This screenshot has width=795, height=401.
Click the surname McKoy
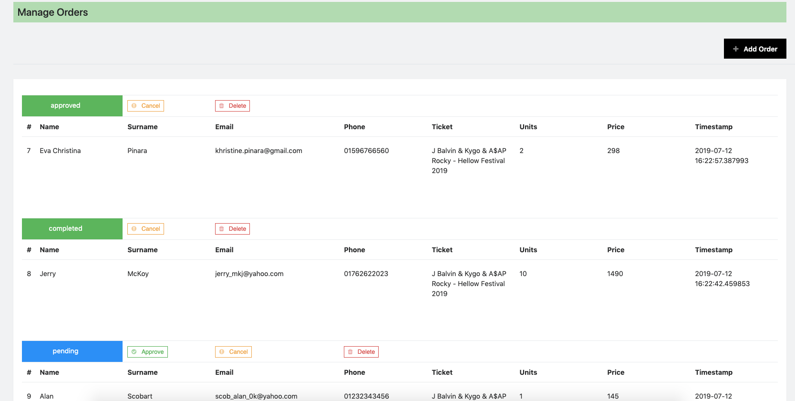(138, 274)
